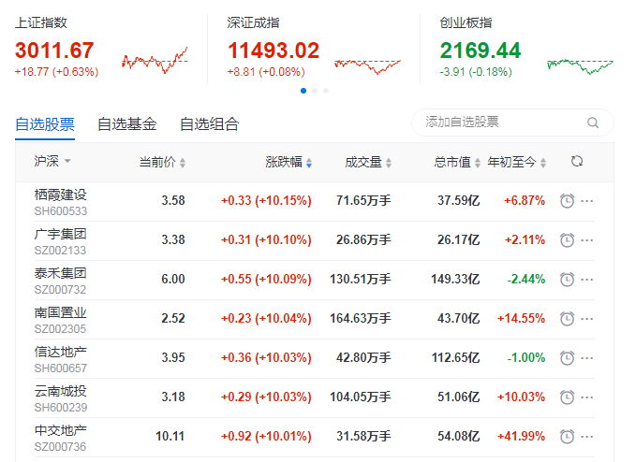Open the 栖霞建设 stock link
This screenshot has height=462, width=636.
click(x=60, y=195)
